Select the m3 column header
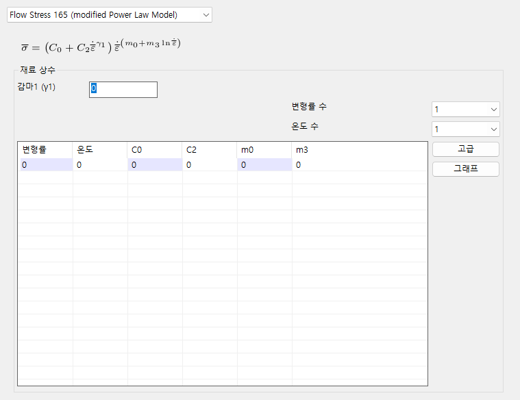Viewport: 520px width, 400px height. click(x=360, y=150)
